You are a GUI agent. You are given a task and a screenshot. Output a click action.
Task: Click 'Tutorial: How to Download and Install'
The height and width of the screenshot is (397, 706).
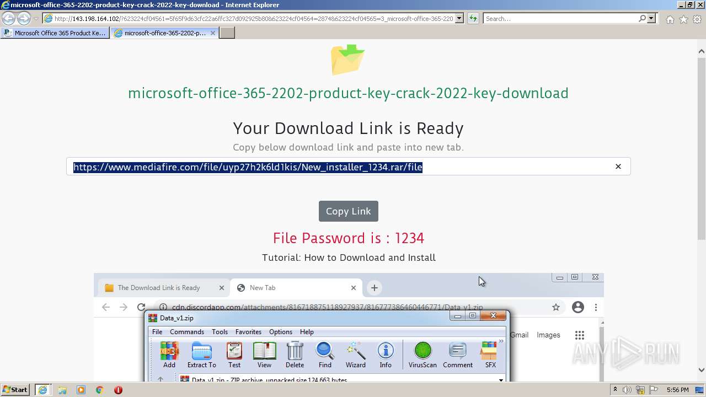tap(349, 257)
